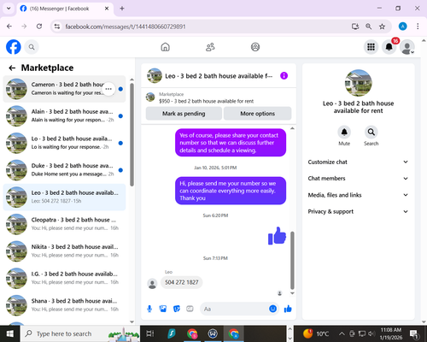This screenshot has height=342, width=427.
Task: Open Nikita conversation
Action: pyautogui.click(x=64, y=251)
